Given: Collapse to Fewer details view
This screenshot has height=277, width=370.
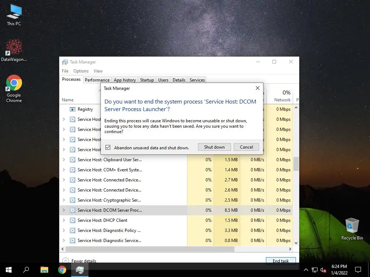Looking at the screenshot, I should pyautogui.click(x=79, y=261).
